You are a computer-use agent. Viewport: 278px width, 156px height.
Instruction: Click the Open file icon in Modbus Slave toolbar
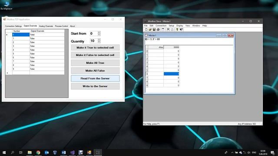150,29
